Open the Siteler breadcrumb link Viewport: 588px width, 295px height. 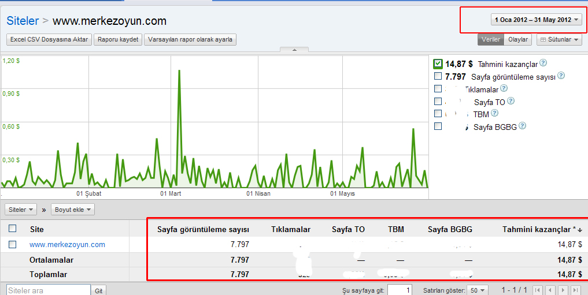pyautogui.click(x=23, y=21)
